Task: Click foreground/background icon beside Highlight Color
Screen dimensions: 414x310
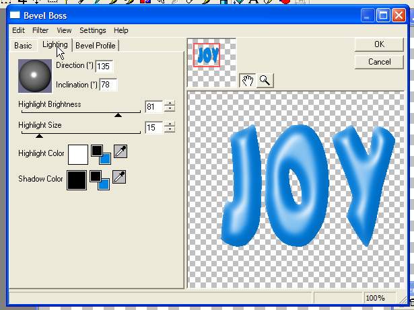Action: click(101, 155)
